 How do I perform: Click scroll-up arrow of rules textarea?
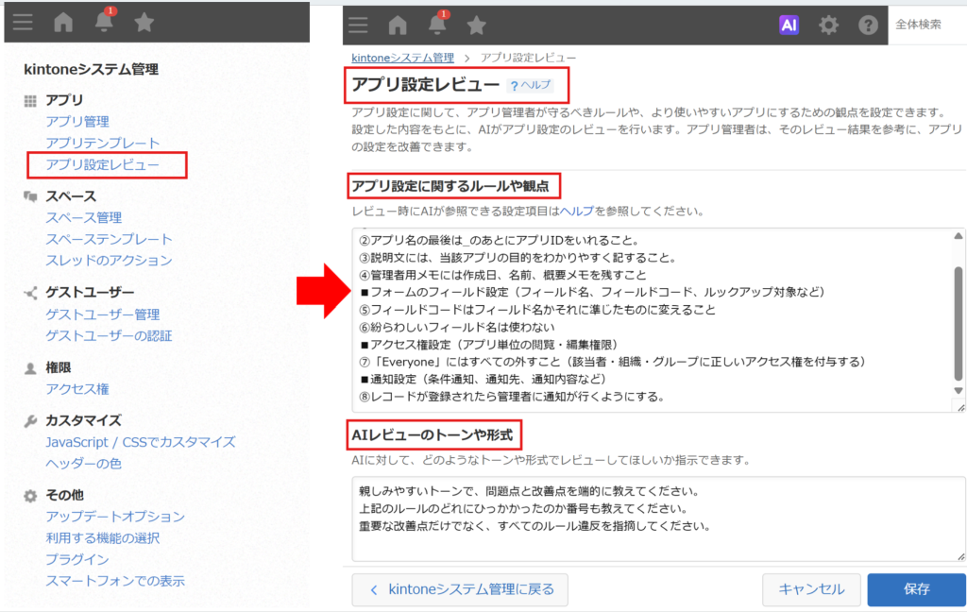(959, 236)
